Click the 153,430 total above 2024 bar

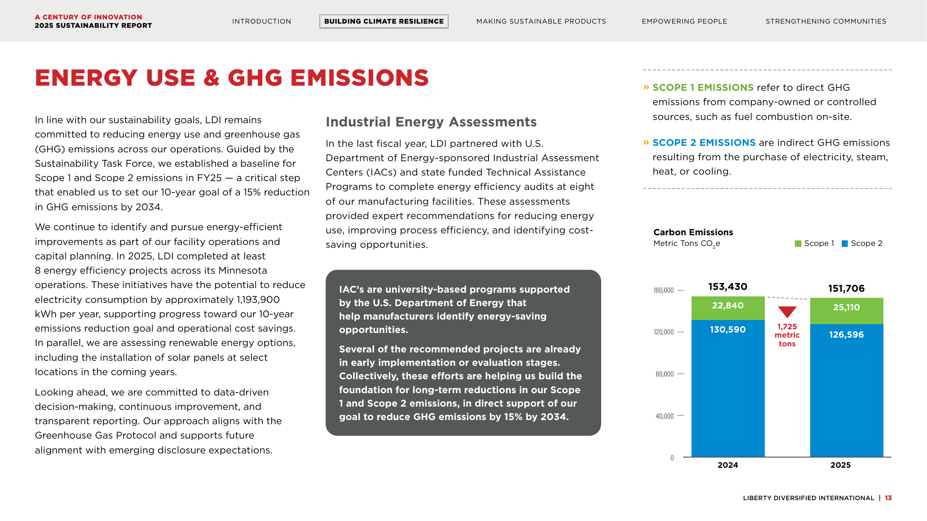(728, 287)
